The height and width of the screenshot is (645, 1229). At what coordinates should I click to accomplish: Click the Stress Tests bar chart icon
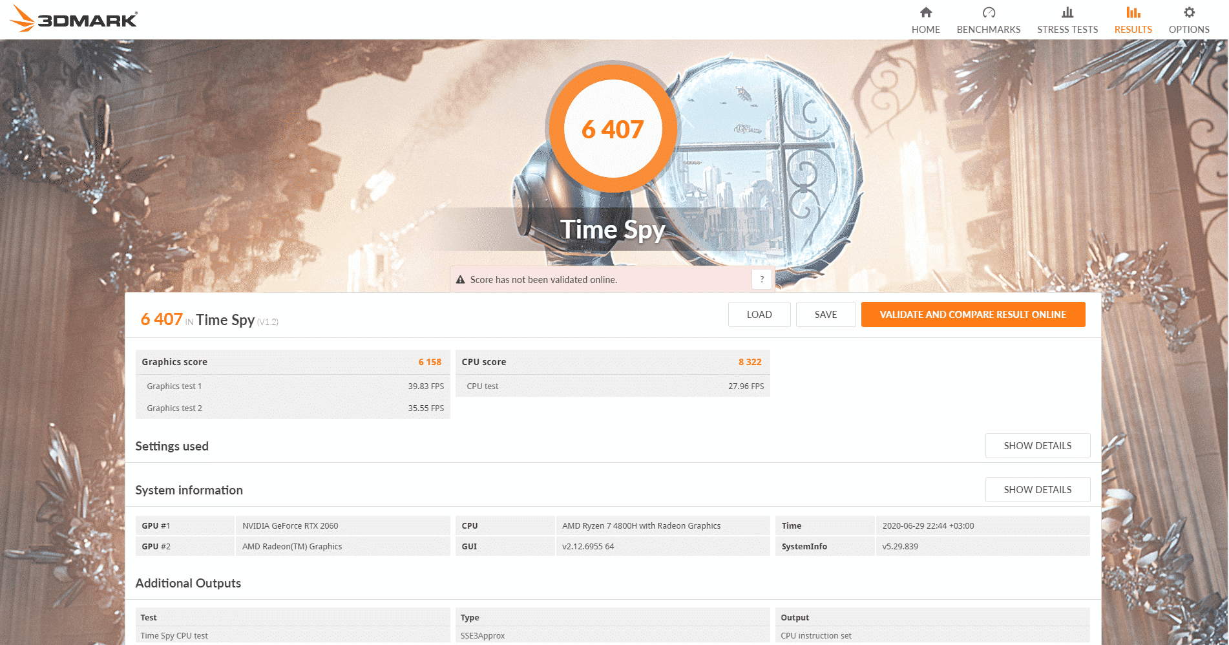coord(1067,12)
